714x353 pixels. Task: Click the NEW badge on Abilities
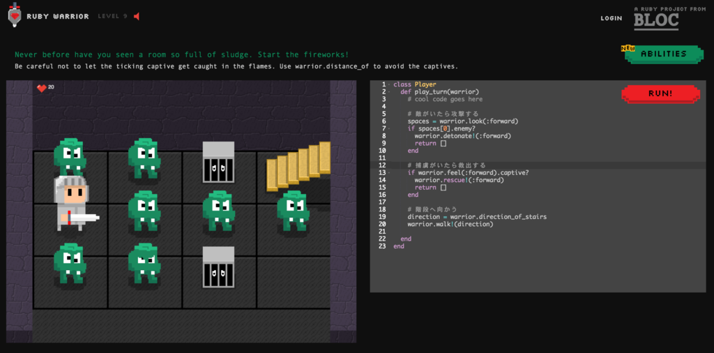point(628,48)
